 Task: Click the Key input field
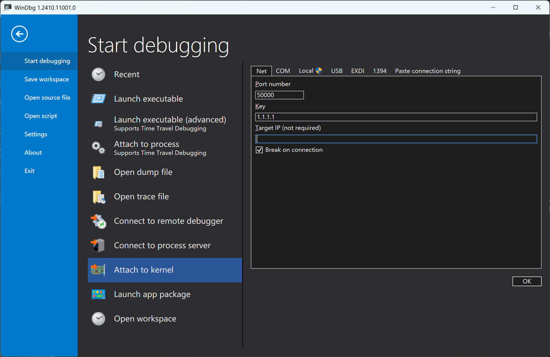[396, 117]
